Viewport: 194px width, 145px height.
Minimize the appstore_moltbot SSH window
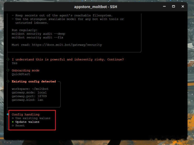164,6
